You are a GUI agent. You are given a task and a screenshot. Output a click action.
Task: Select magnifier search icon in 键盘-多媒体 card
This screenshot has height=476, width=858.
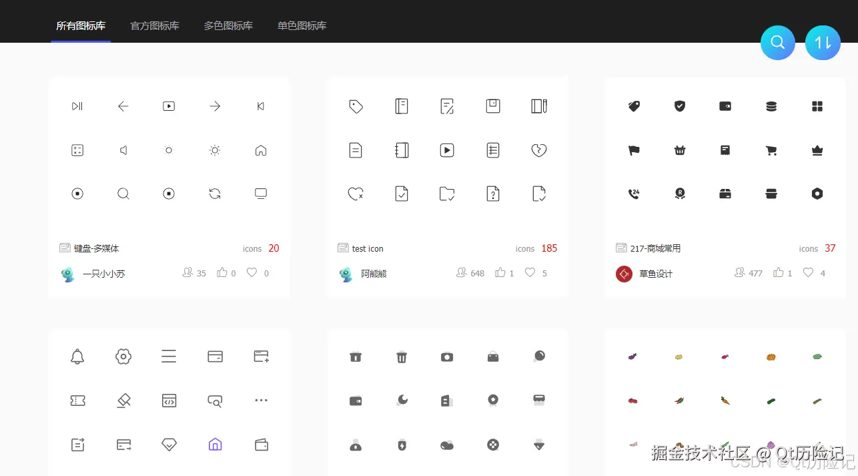tap(123, 194)
